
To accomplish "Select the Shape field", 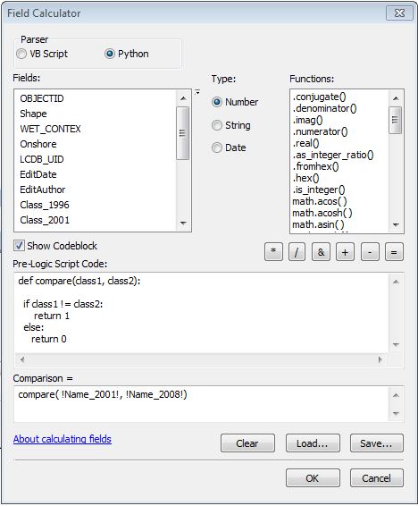I will pyautogui.click(x=33, y=114).
